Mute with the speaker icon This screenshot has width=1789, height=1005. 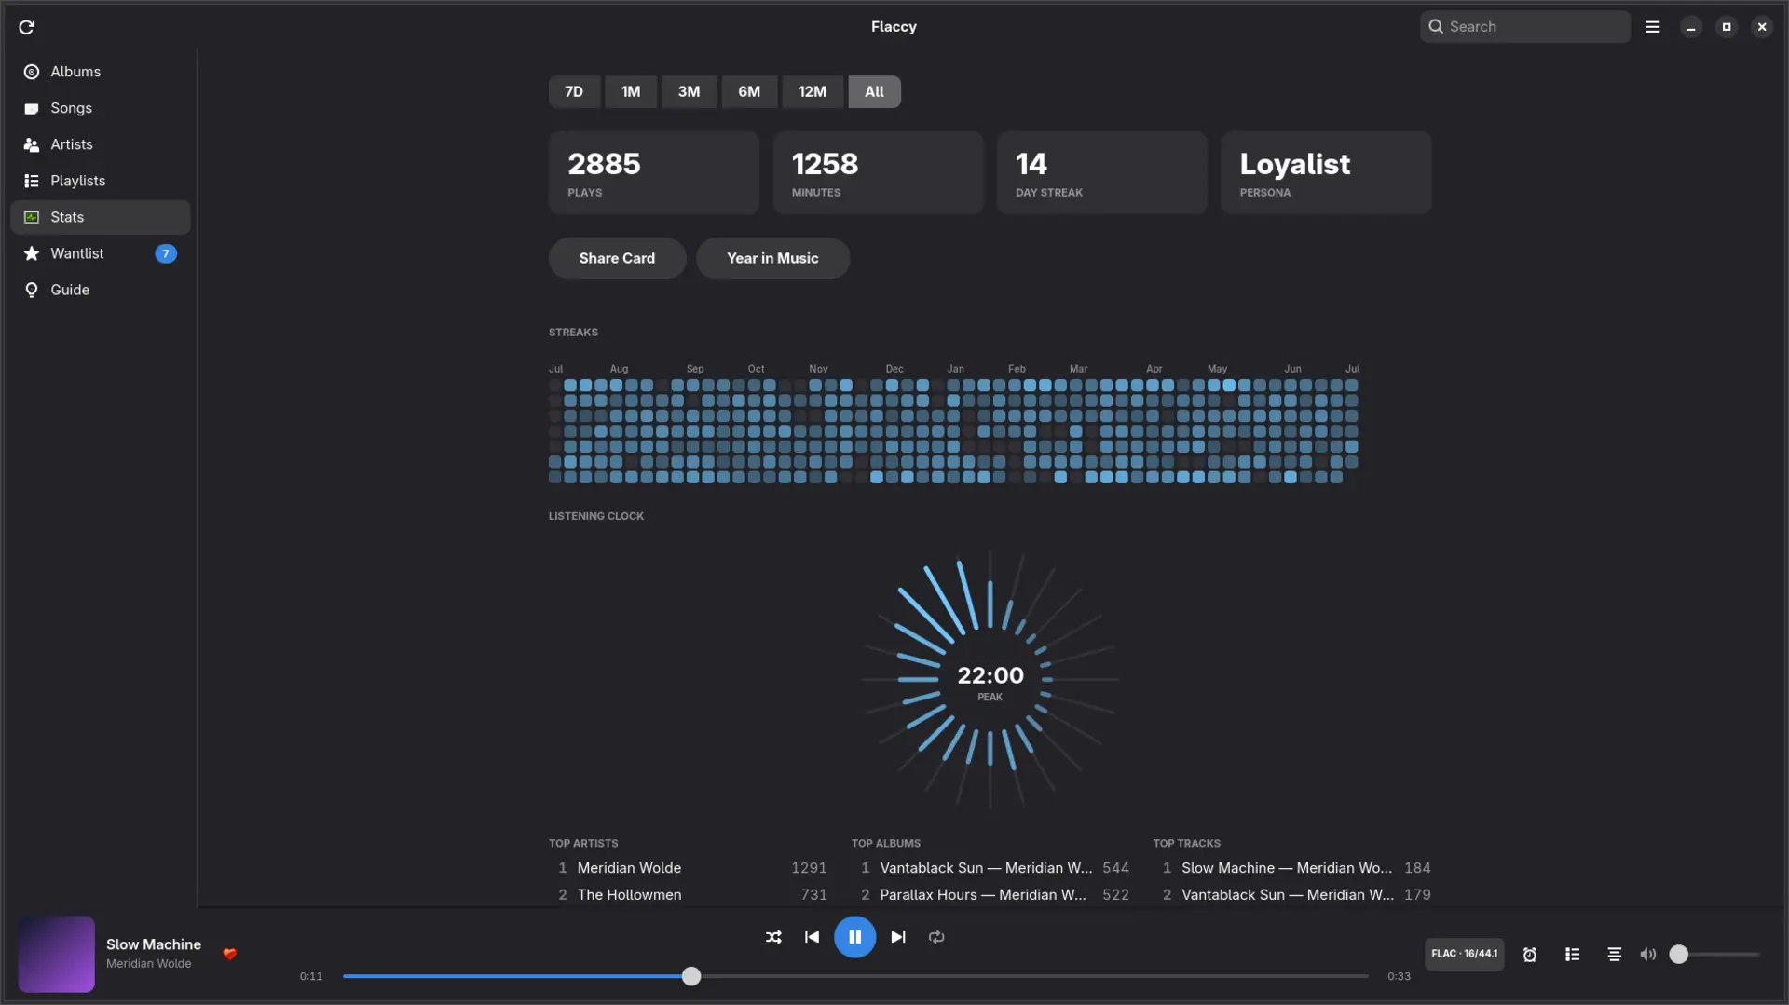[x=1647, y=954]
